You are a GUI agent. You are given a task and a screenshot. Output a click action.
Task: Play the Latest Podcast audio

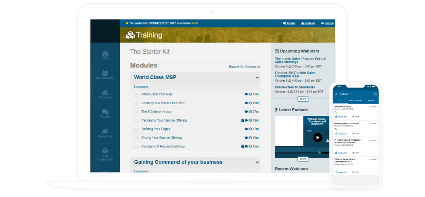(x=318, y=137)
